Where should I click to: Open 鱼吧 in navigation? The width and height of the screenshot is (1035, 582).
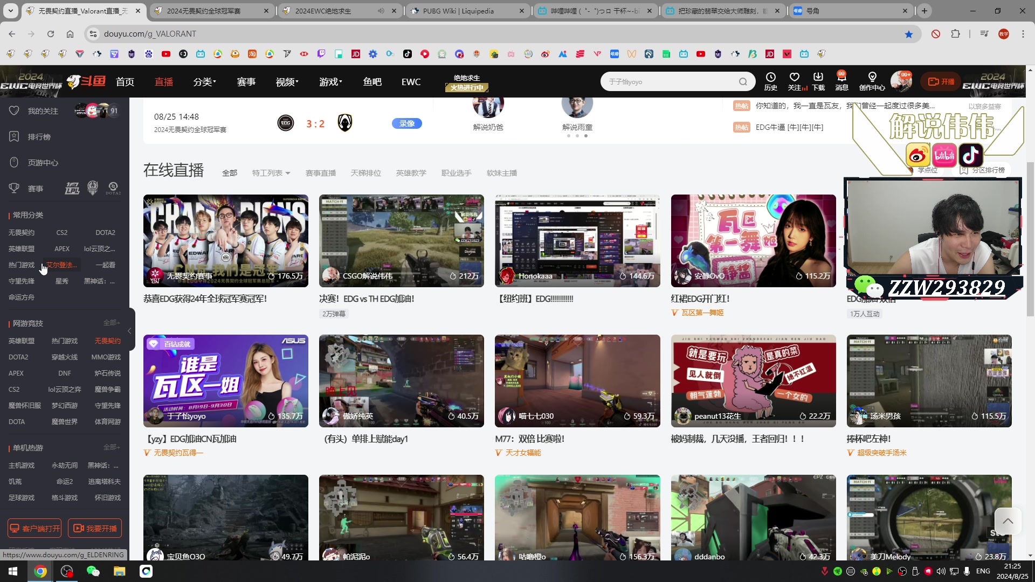pyautogui.click(x=372, y=82)
